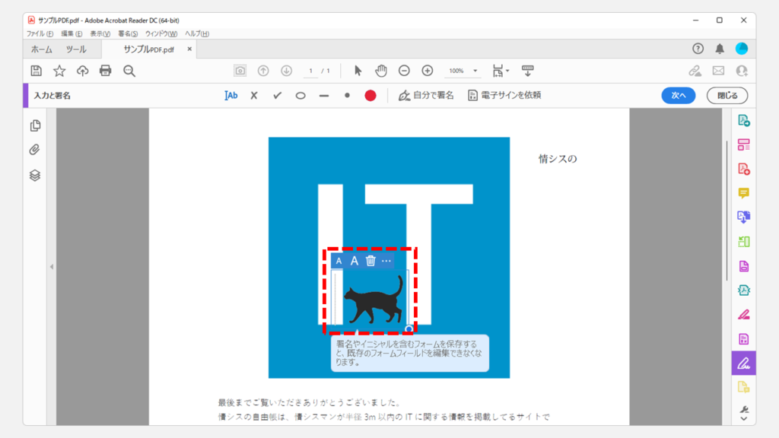Open the page thumbnails panel
The height and width of the screenshot is (438, 779).
[35, 125]
